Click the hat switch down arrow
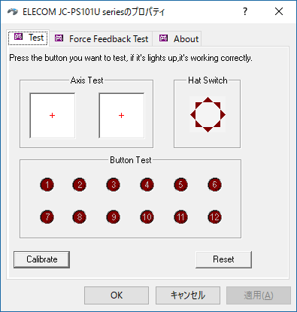The height and width of the screenshot is (312, 297). click(208, 129)
